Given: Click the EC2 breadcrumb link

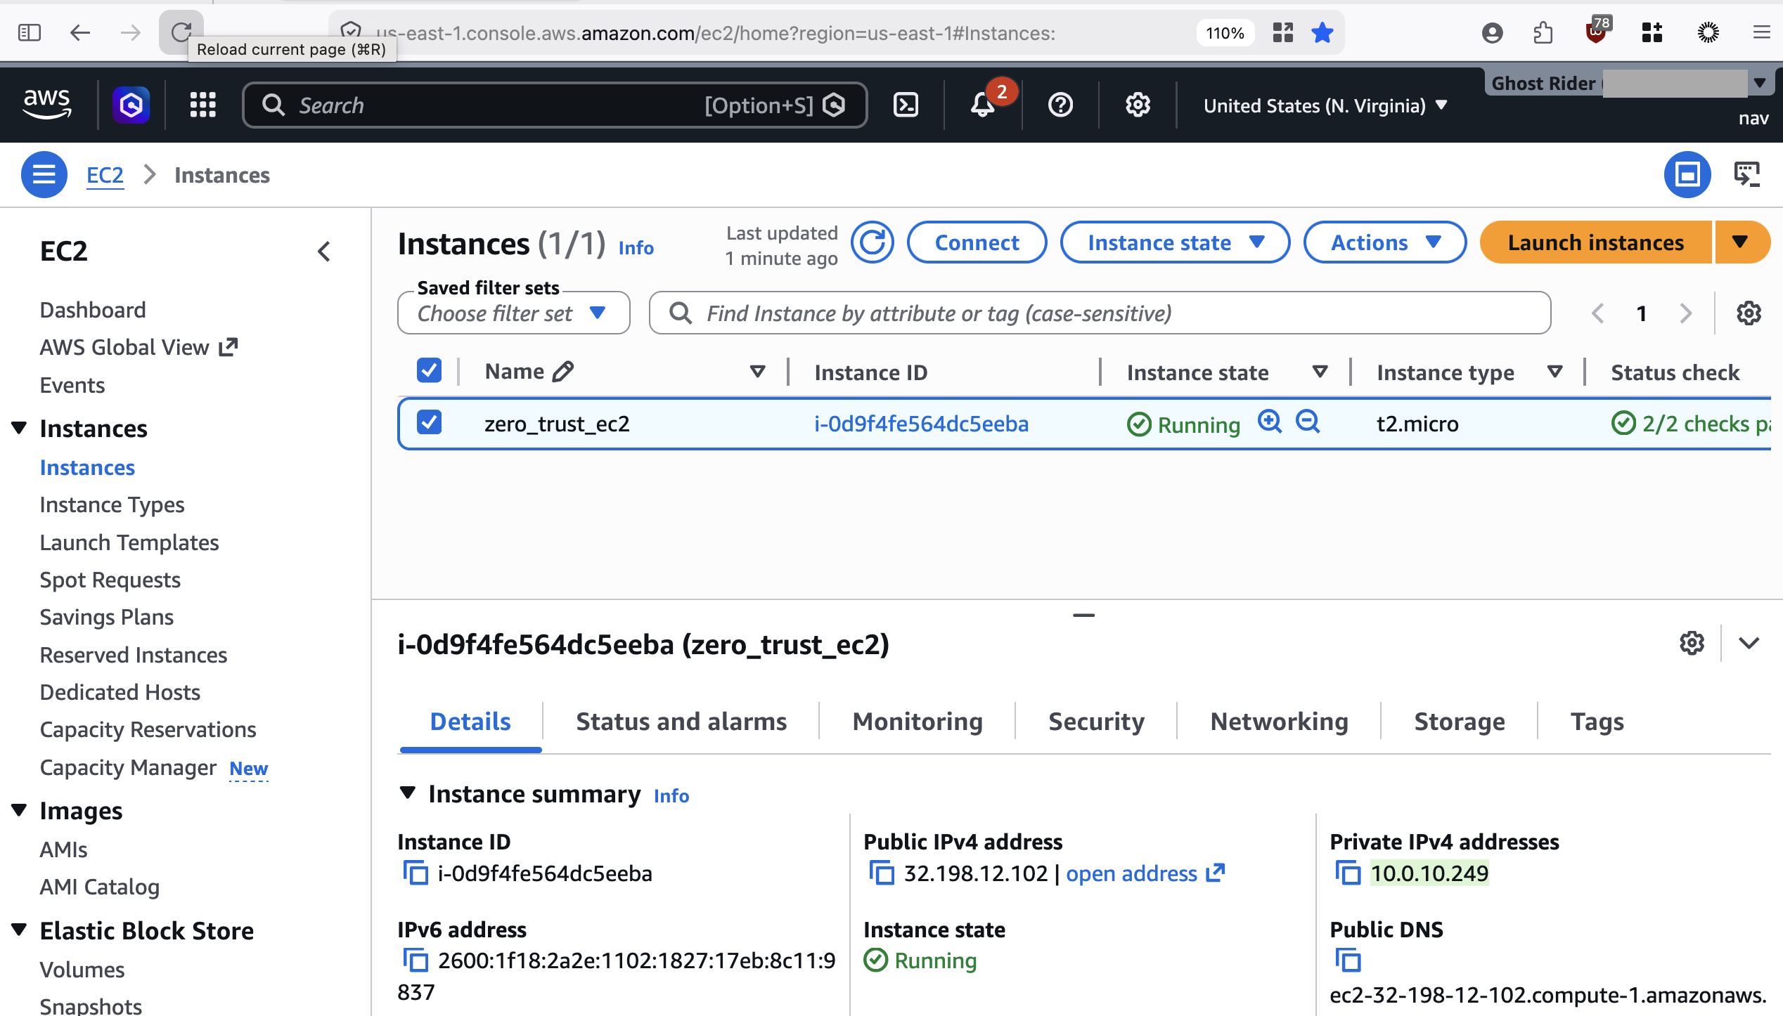Looking at the screenshot, I should point(105,174).
